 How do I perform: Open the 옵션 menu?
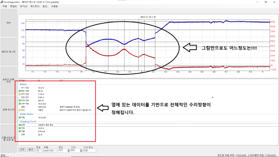pos(45,6)
